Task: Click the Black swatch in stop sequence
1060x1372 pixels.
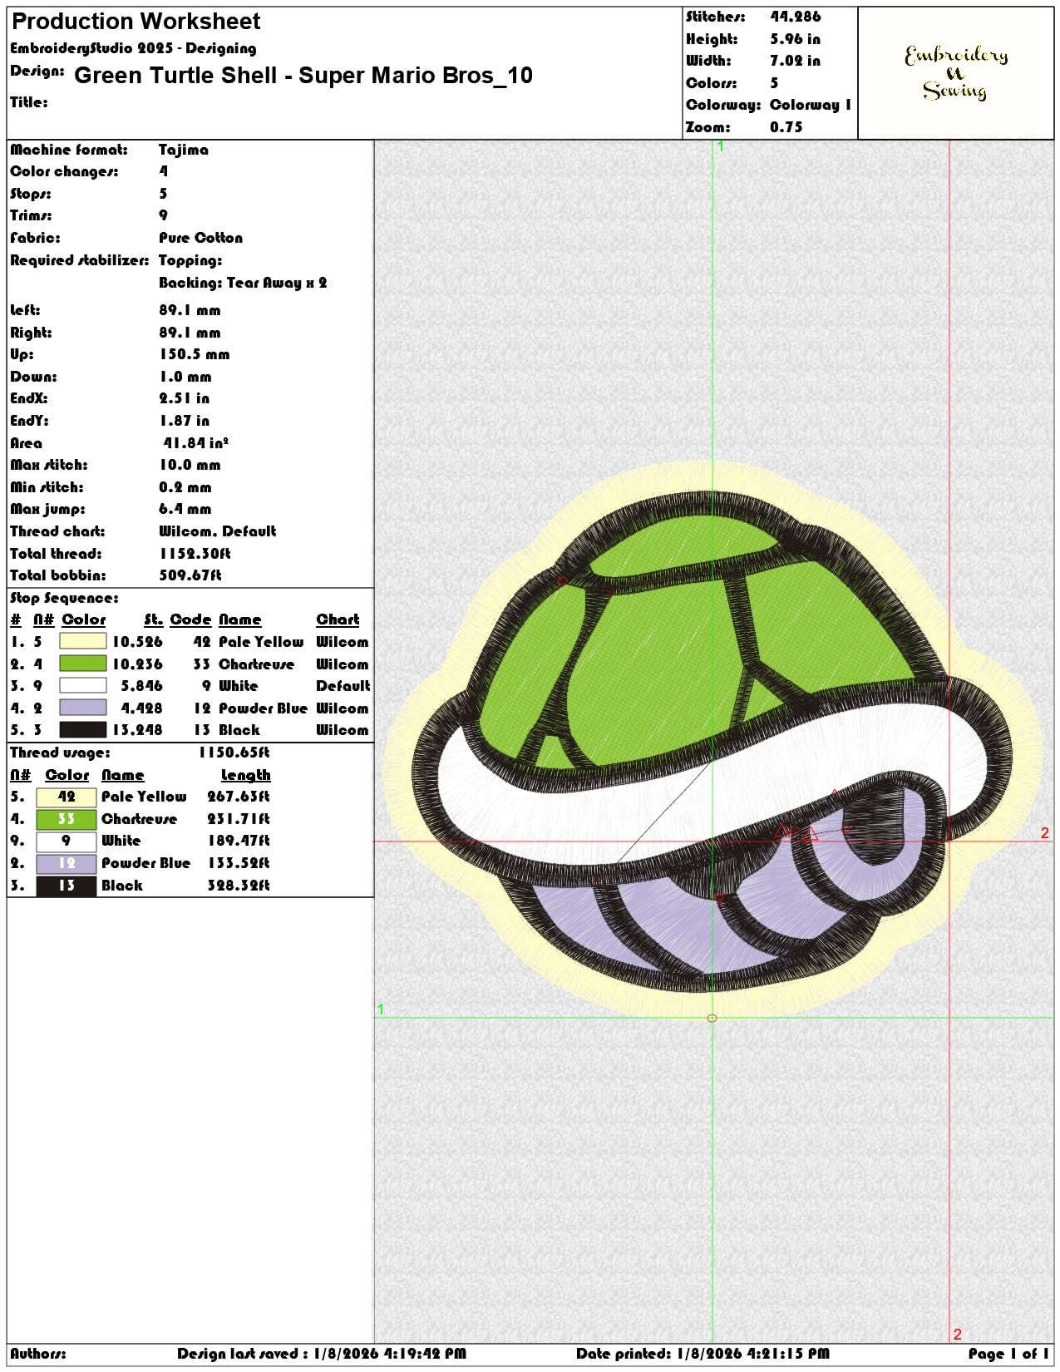Action: click(x=82, y=729)
